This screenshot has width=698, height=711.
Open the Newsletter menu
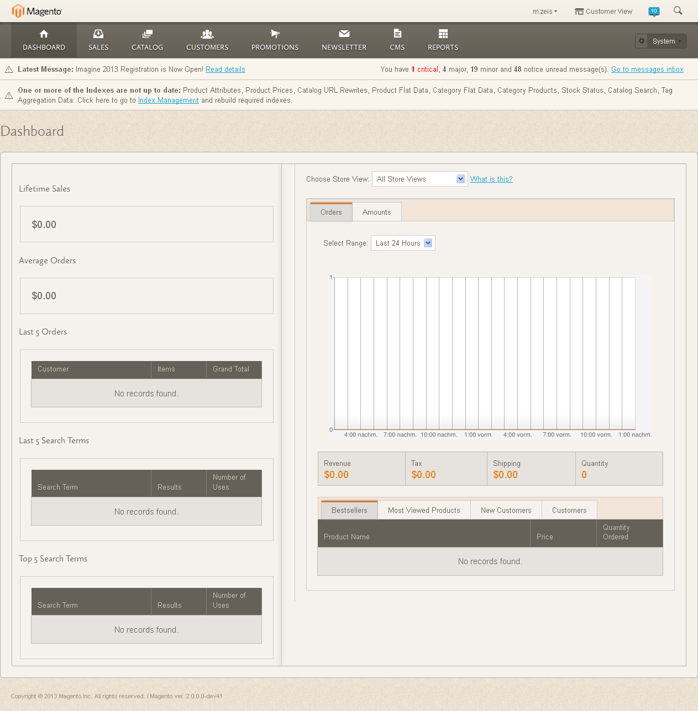(x=344, y=40)
